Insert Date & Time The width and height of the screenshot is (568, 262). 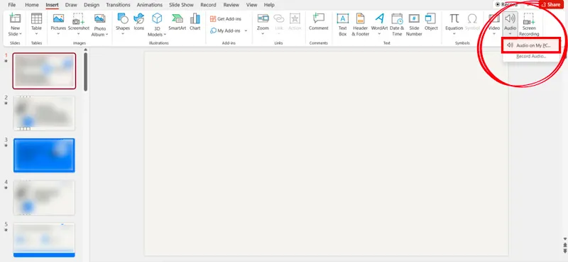pyautogui.click(x=397, y=25)
